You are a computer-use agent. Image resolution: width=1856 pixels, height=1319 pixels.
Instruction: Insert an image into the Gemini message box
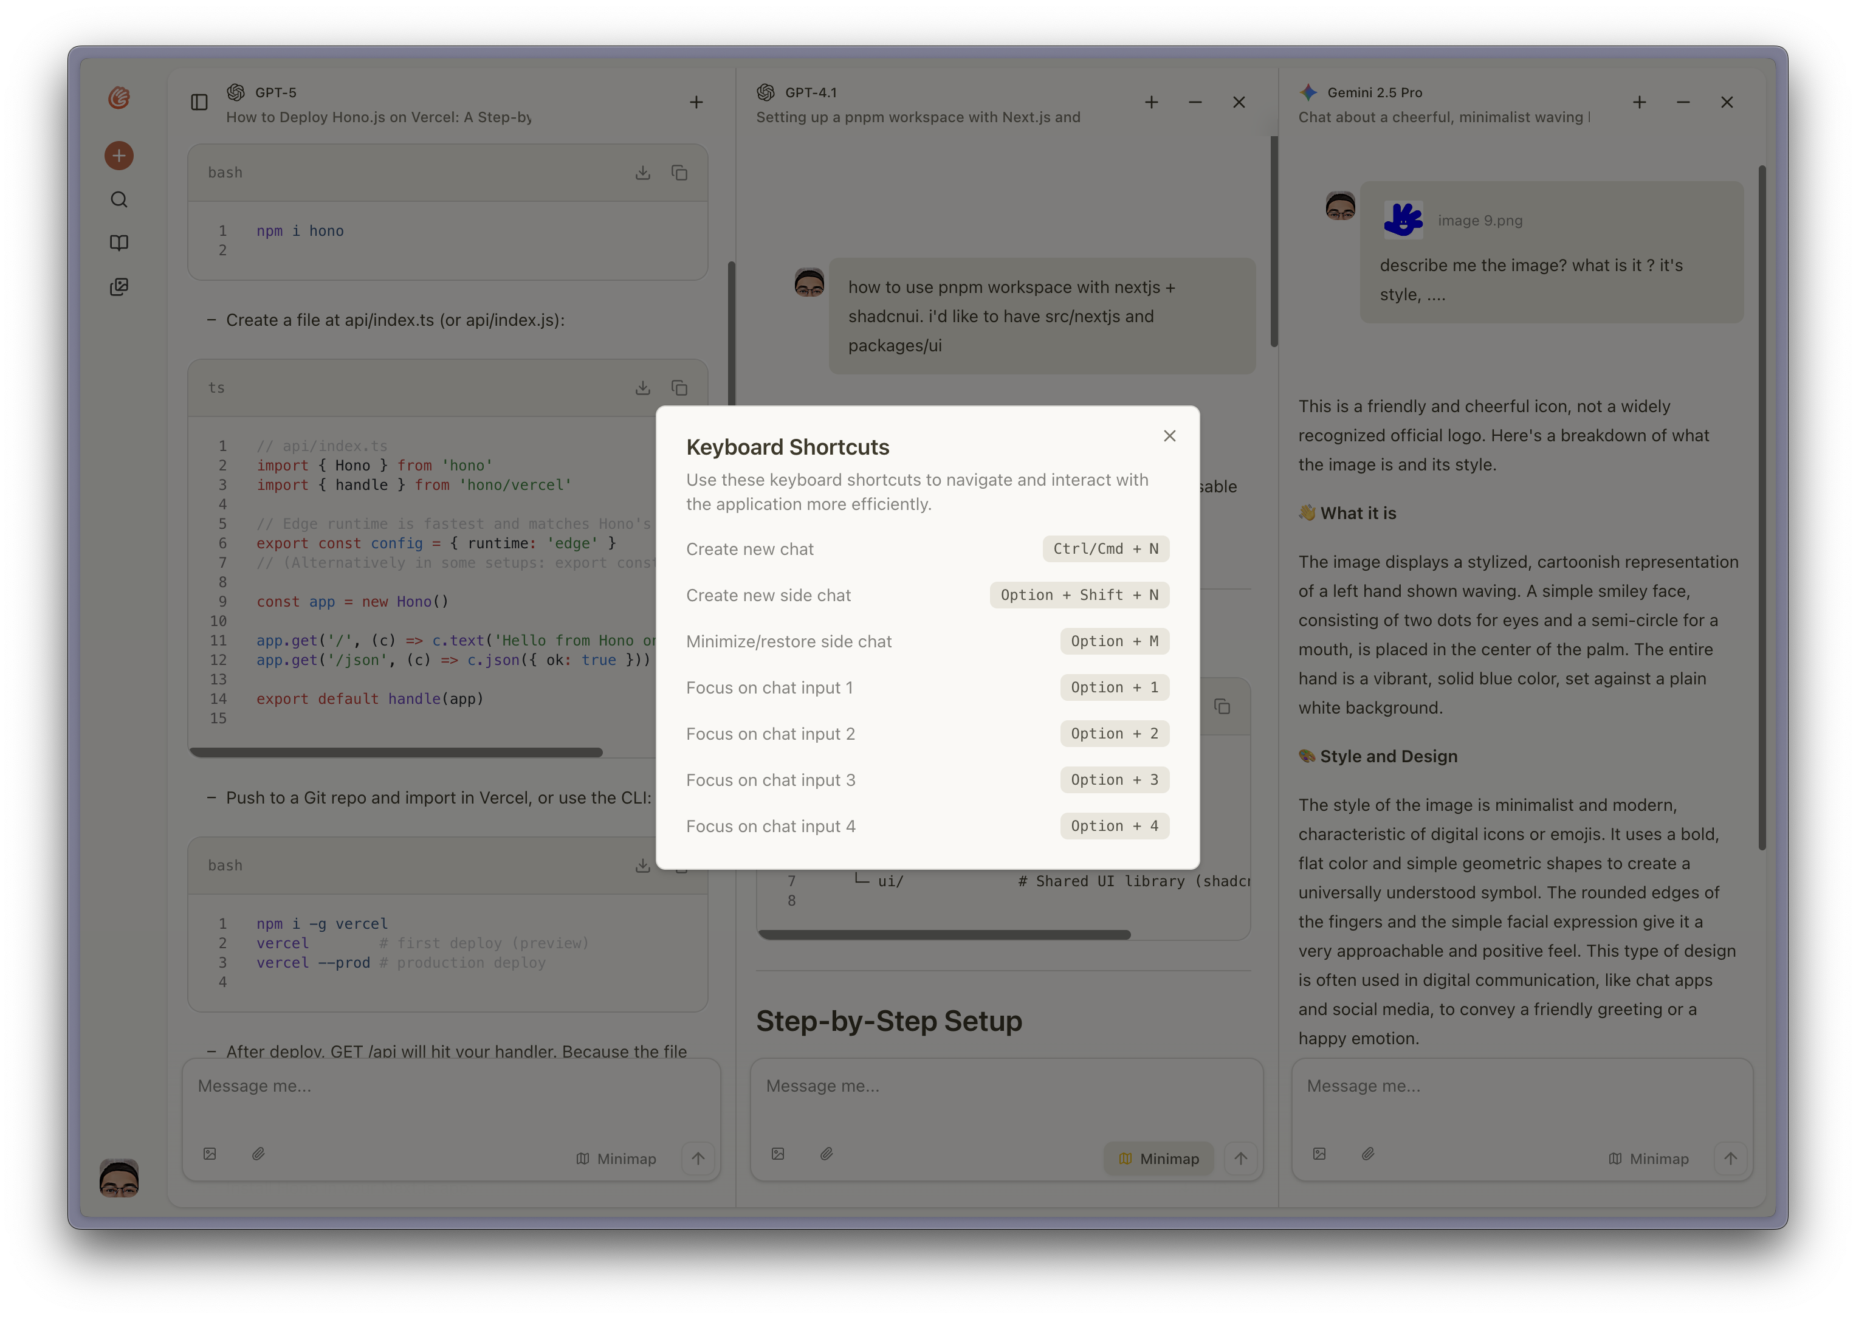pyautogui.click(x=1320, y=1153)
